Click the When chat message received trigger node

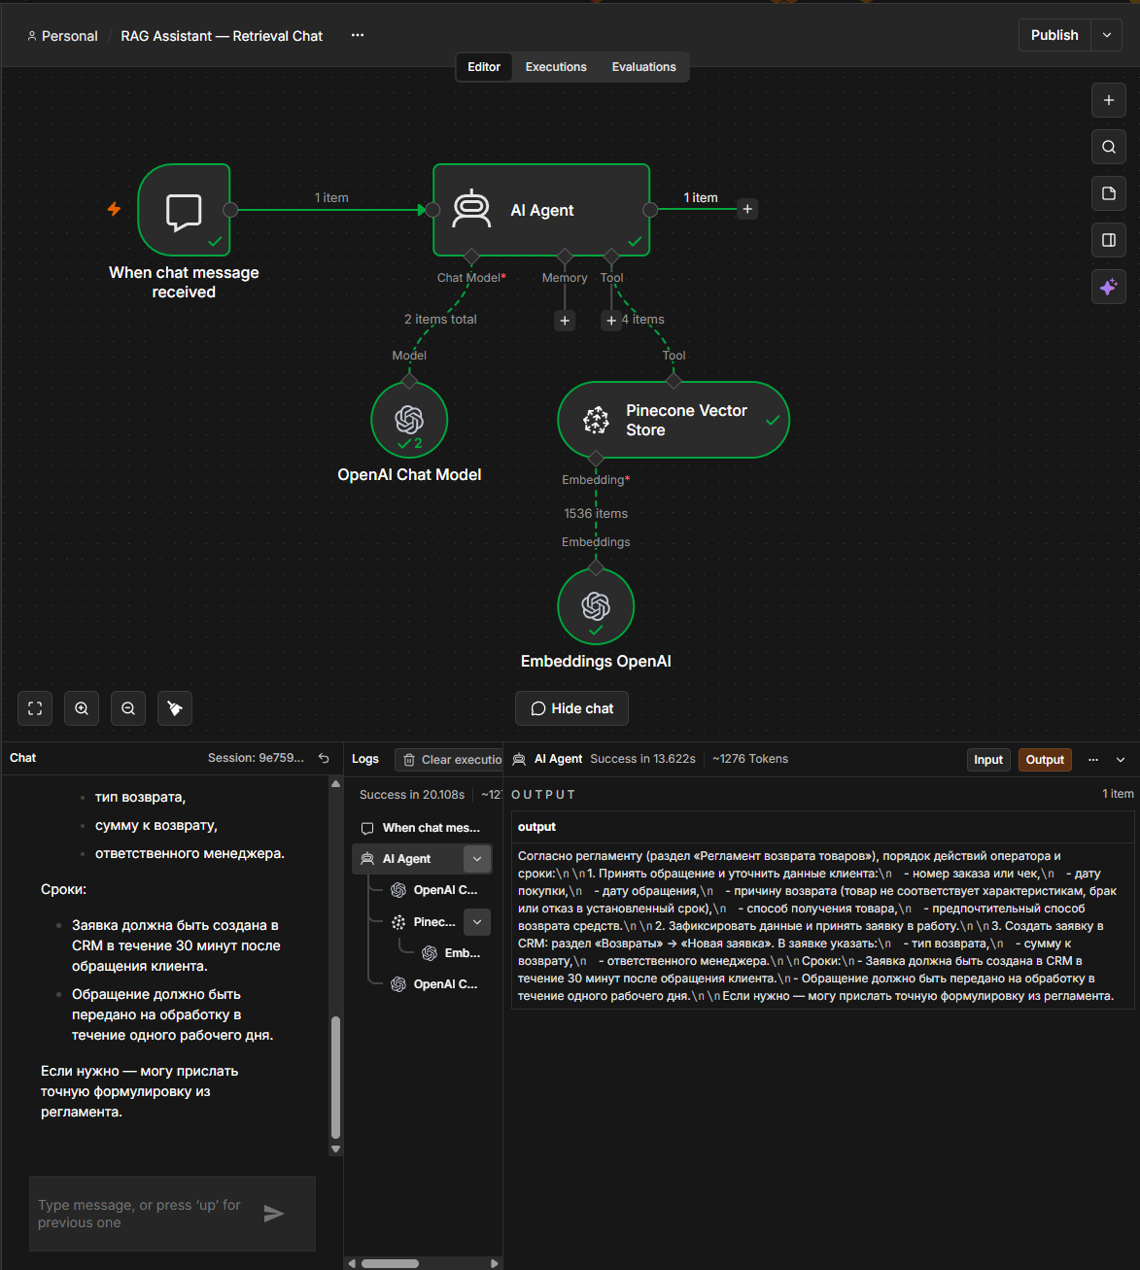pos(184,210)
